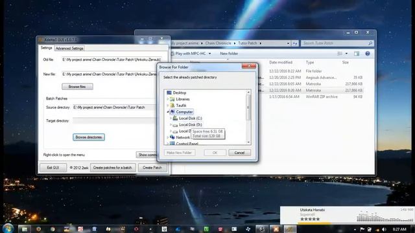415x233 pixels.
Task: Click OK in Browse For Folder dialog
Action: [215, 153]
